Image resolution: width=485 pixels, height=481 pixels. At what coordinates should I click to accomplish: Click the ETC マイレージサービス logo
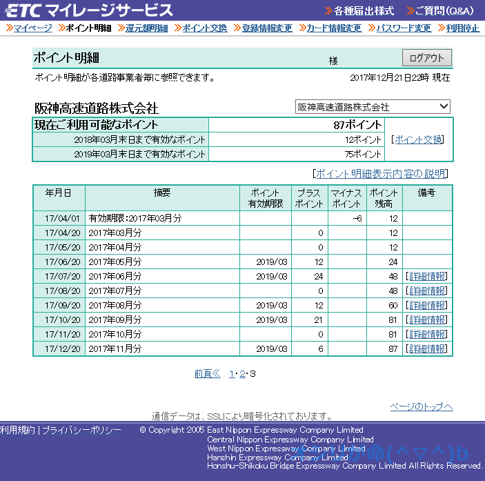[x=89, y=10]
